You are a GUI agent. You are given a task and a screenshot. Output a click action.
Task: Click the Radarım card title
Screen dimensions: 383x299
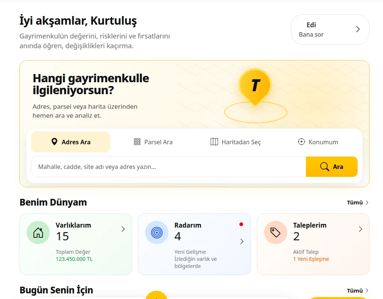coord(188,225)
